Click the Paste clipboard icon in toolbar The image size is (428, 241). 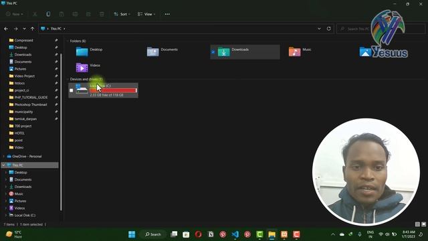pyautogui.click(x=62, y=14)
